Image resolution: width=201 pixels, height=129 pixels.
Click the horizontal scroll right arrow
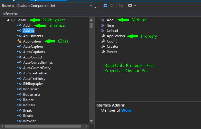point(86,126)
